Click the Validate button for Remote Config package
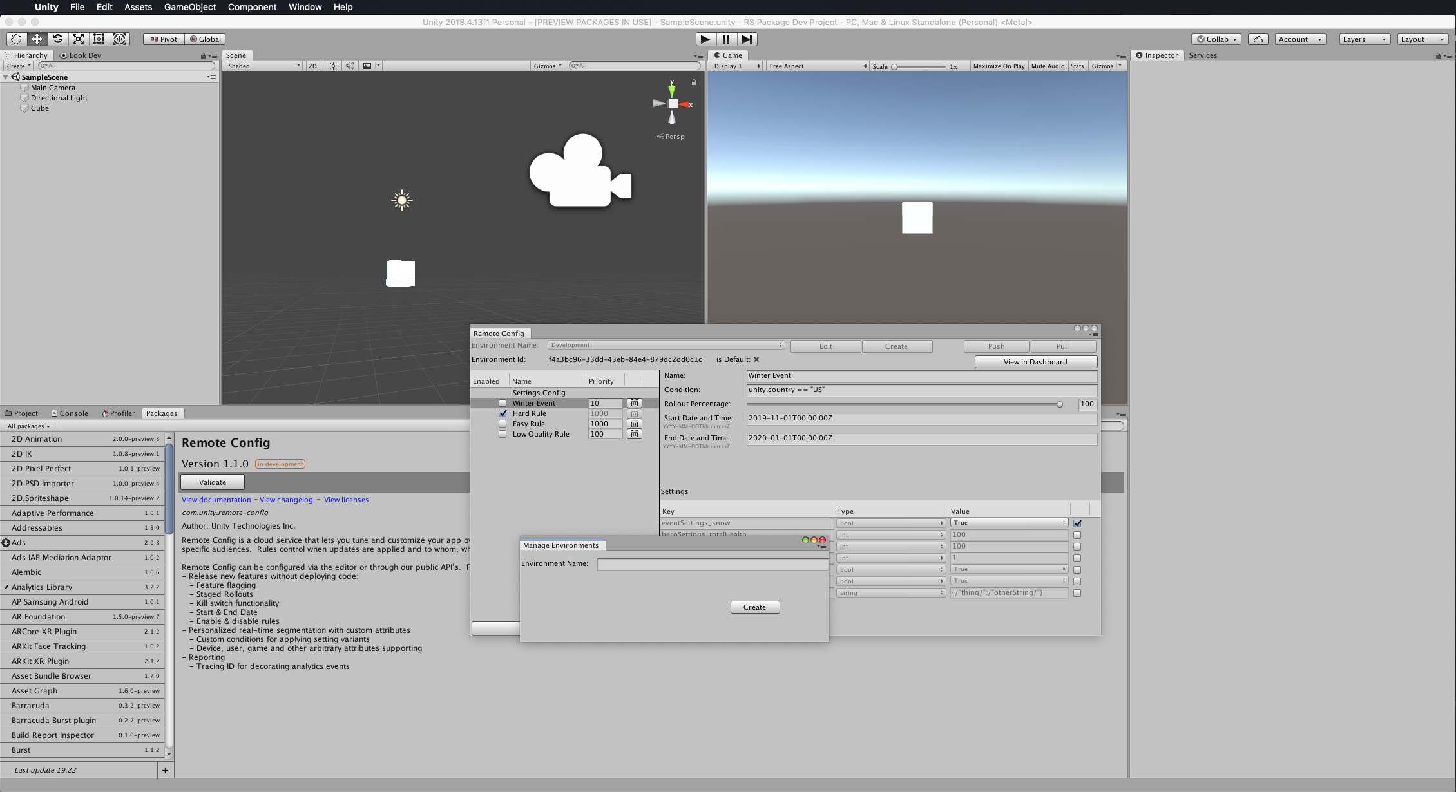 pos(211,482)
